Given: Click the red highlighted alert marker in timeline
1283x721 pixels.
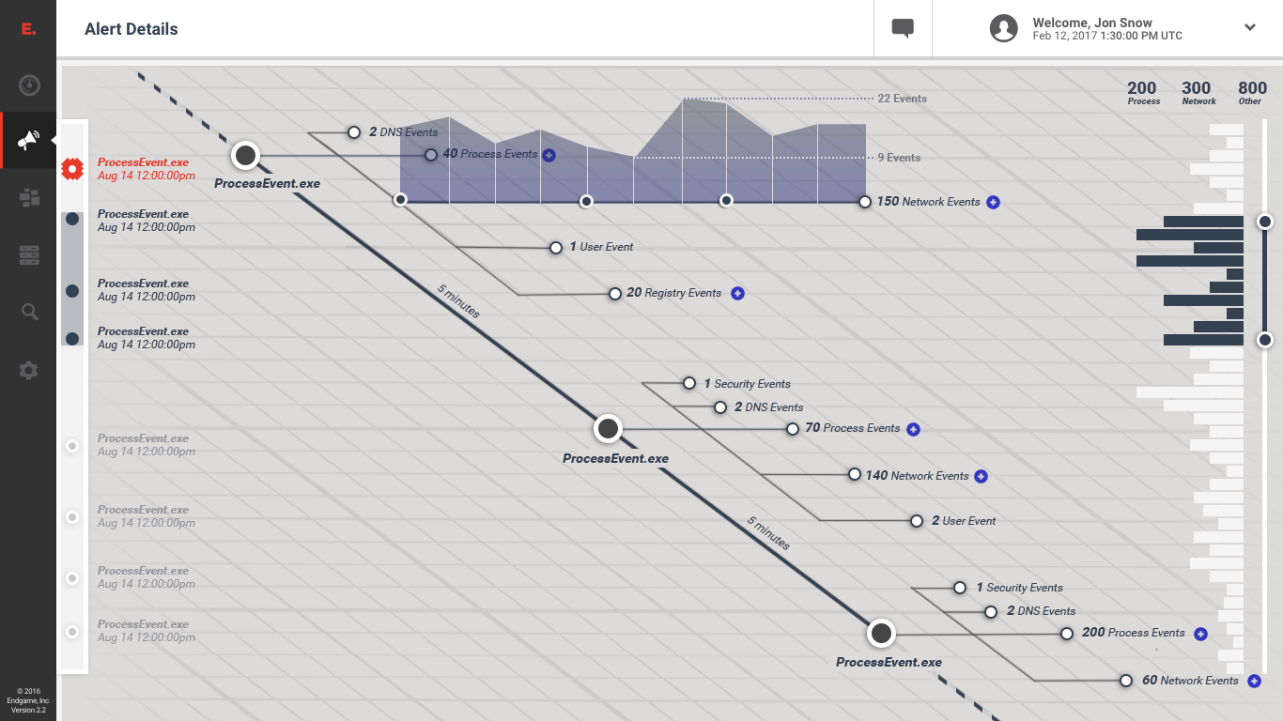Looking at the screenshot, I should pyautogui.click(x=72, y=169).
